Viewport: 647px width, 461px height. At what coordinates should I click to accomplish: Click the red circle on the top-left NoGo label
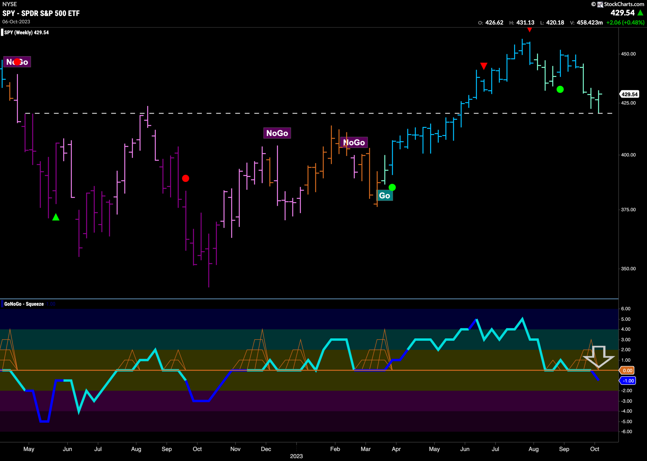(x=17, y=62)
